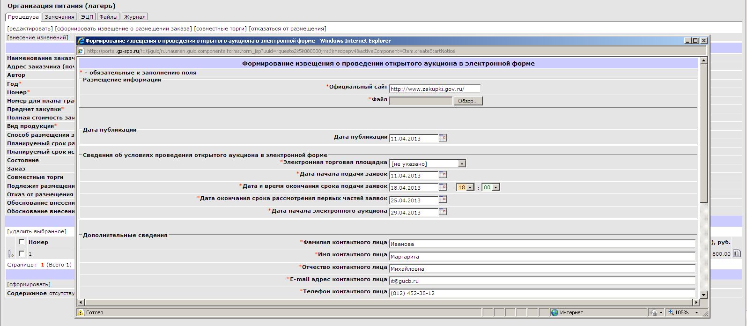Click the [совместные торги] link
Screen dimensions: 747x326
(x=220, y=29)
